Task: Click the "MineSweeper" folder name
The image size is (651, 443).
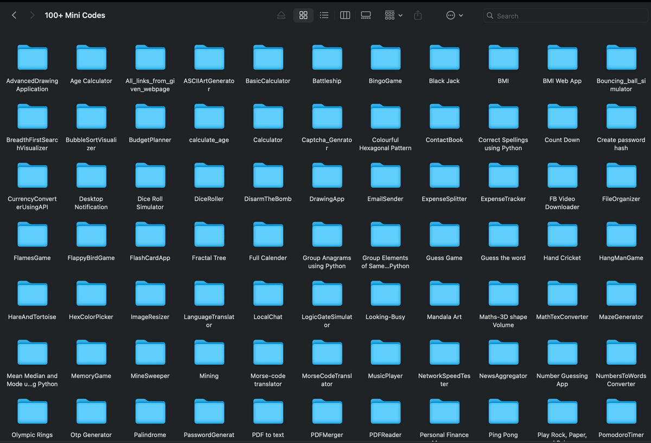Action: (150, 376)
